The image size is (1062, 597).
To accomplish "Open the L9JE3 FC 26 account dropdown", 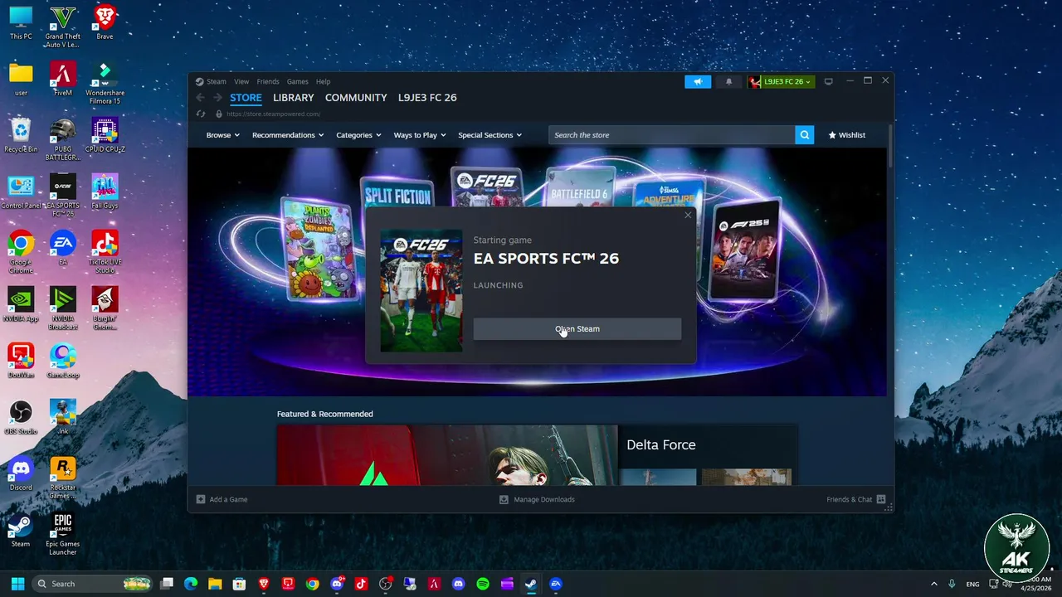I will point(782,81).
